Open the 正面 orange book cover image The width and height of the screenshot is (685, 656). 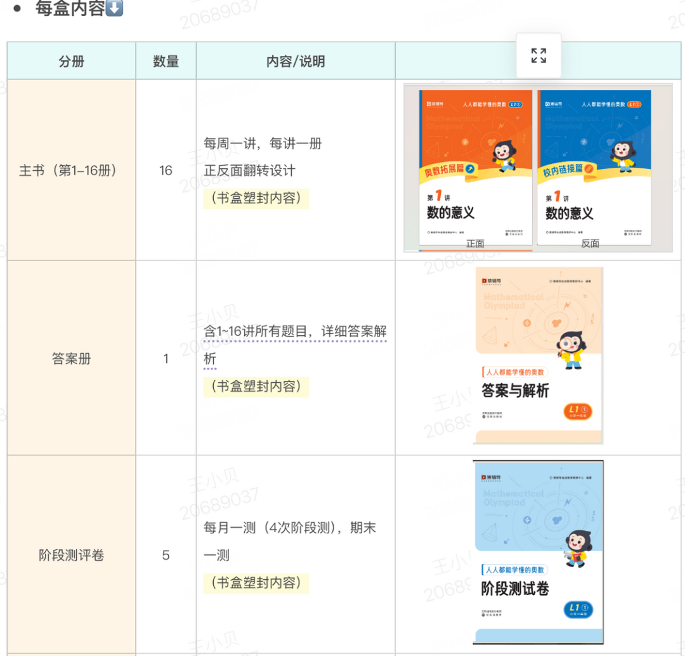[x=476, y=168]
